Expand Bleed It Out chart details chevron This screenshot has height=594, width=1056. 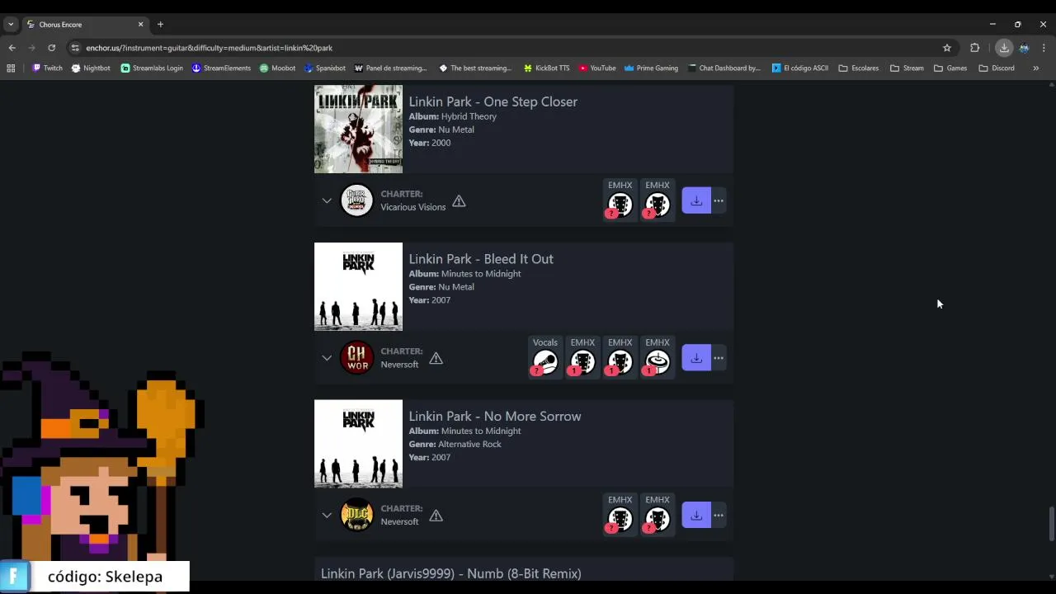(327, 358)
